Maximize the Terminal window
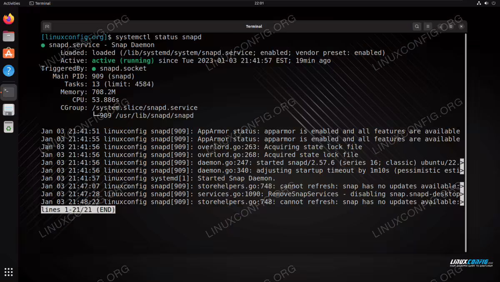 click(x=451, y=26)
